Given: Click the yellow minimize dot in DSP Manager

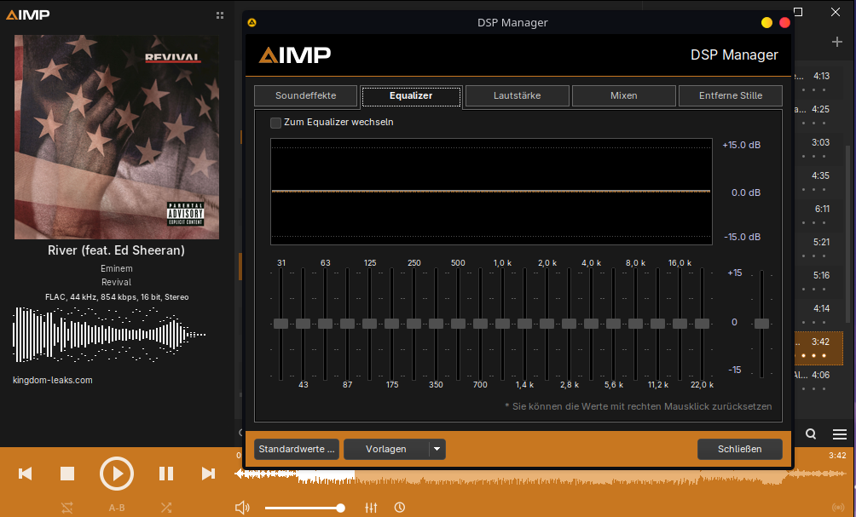Looking at the screenshot, I should tap(767, 22).
